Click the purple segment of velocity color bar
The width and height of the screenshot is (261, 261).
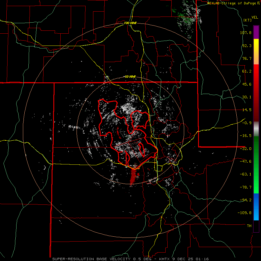[256, 32]
